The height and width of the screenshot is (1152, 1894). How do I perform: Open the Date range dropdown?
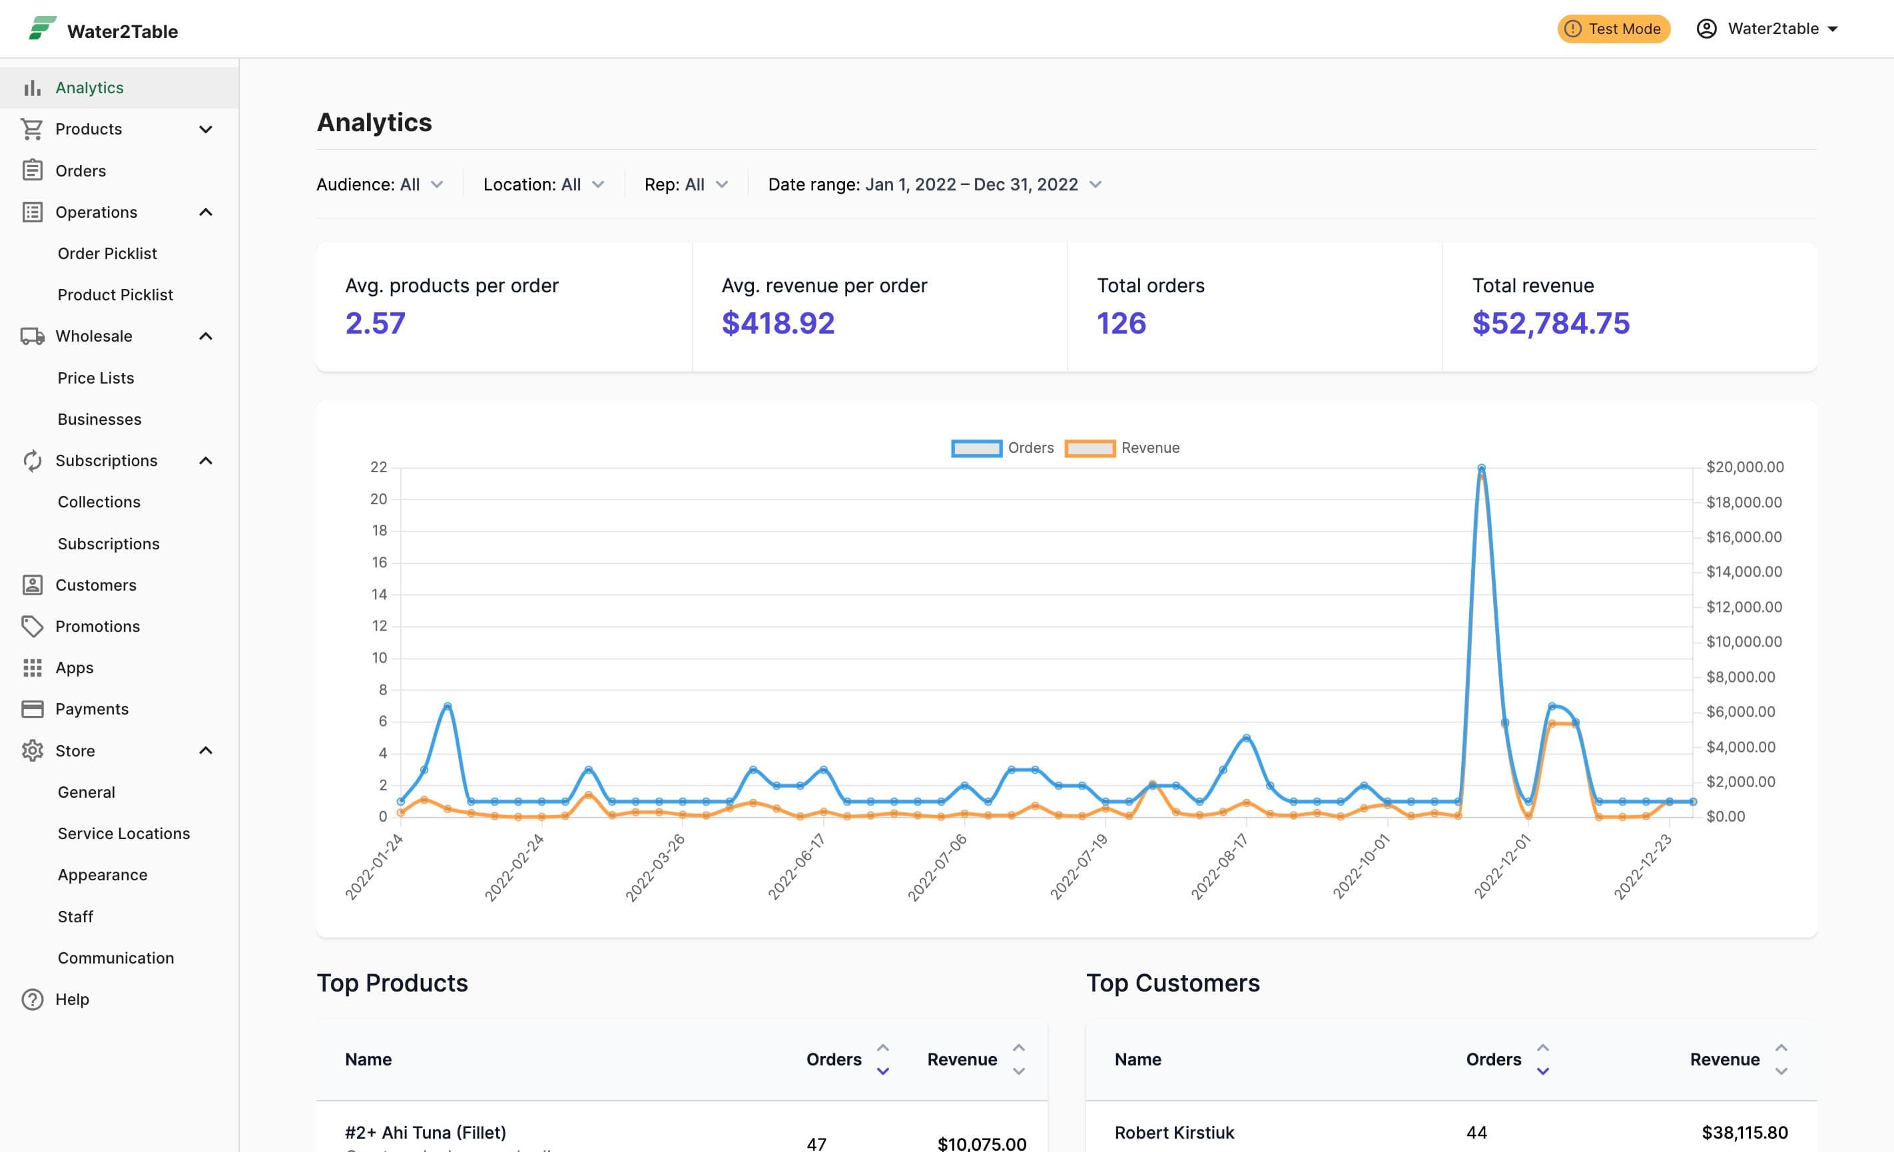point(935,184)
